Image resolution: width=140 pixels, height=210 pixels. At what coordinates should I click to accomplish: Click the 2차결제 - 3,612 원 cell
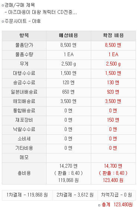click(x=75, y=195)
